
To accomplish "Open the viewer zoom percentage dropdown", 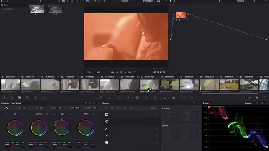I will [88, 1].
